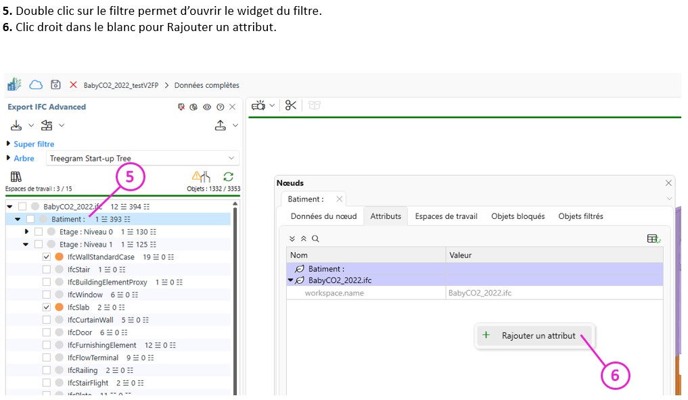Expand the Super filtre section
This screenshot has height=400, width=688.
pyautogui.click(x=9, y=144)
